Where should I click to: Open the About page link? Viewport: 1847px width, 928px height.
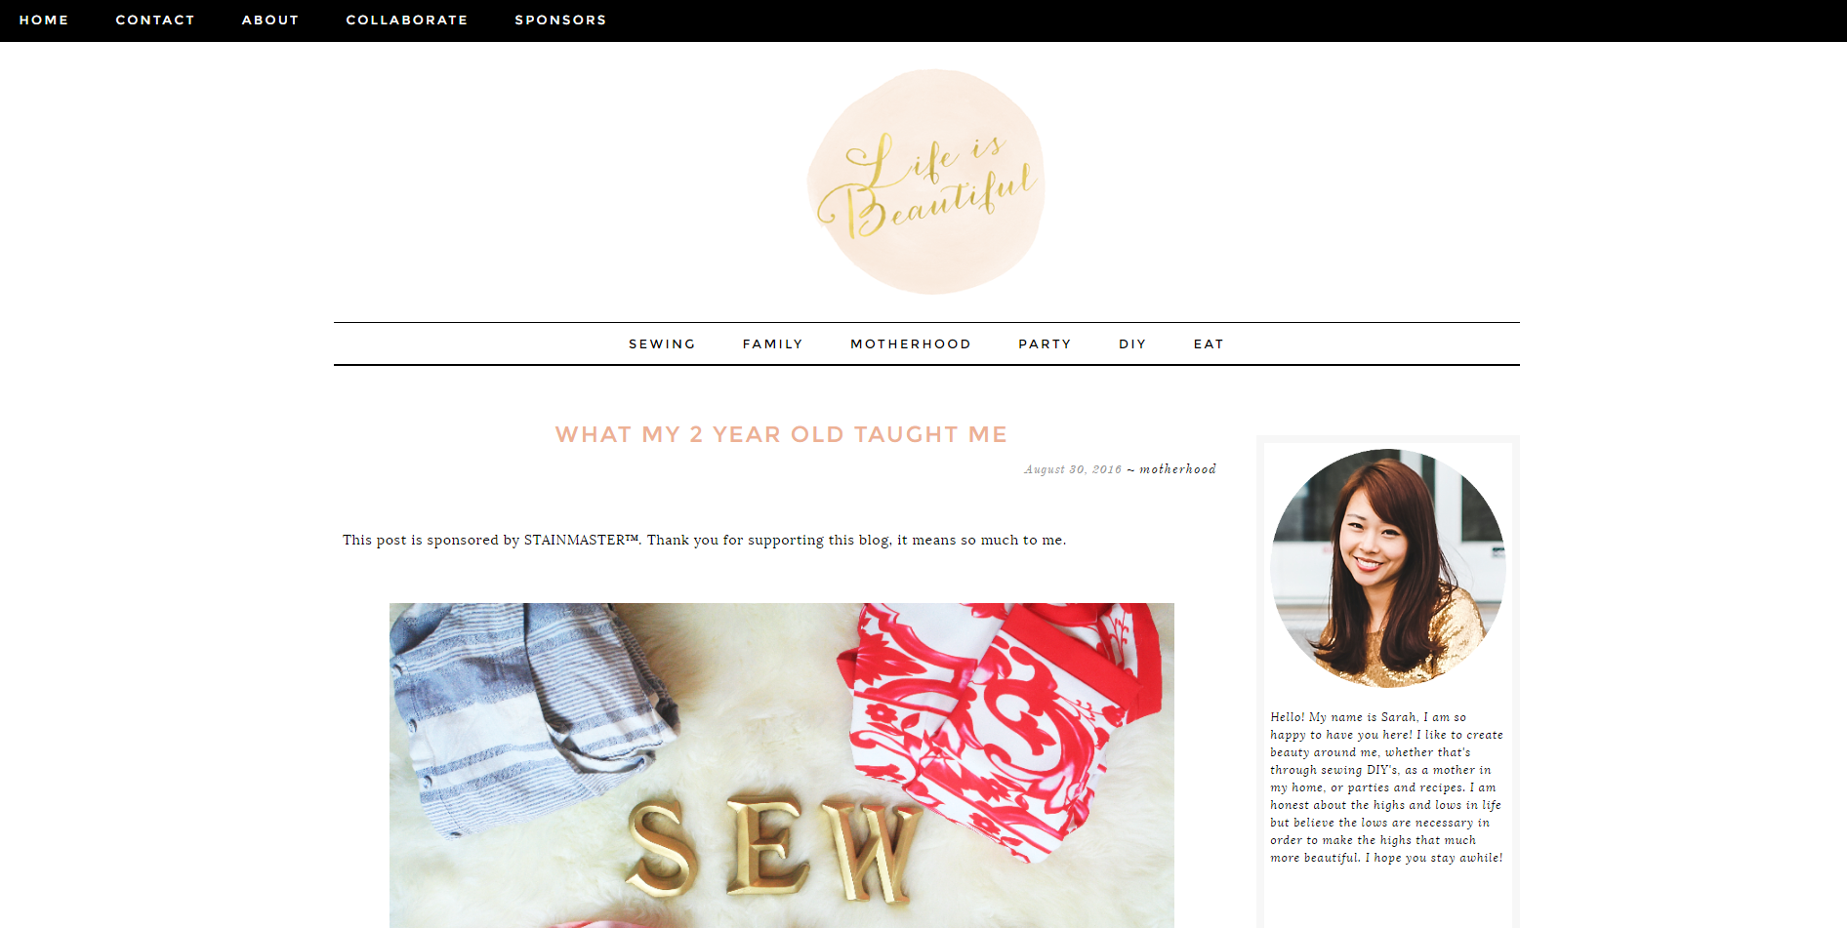coord(270,20)
